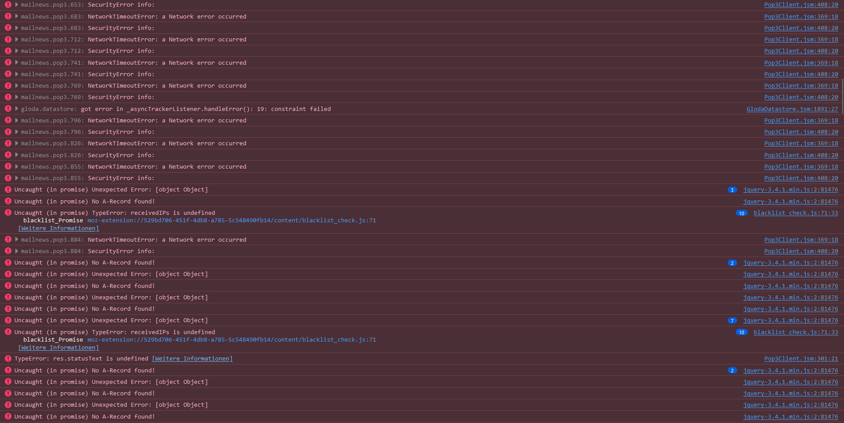Click error icon on pop3.855 SecurityError row
Image resolution: width=844 pixels, height=423 pixels.
8,178
